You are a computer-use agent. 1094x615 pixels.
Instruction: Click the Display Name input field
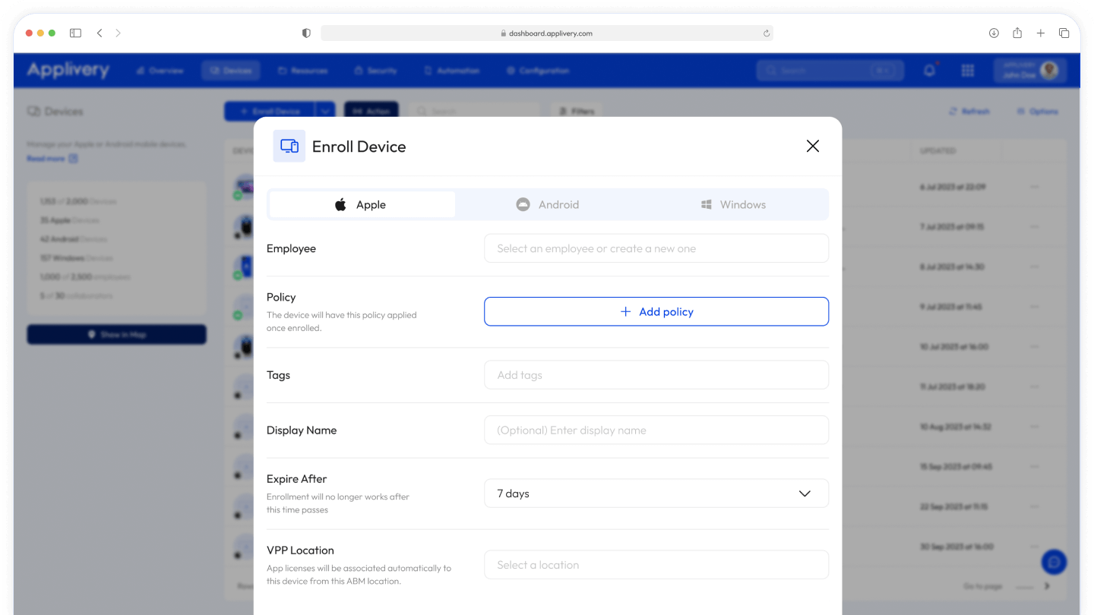pos(656,430)
